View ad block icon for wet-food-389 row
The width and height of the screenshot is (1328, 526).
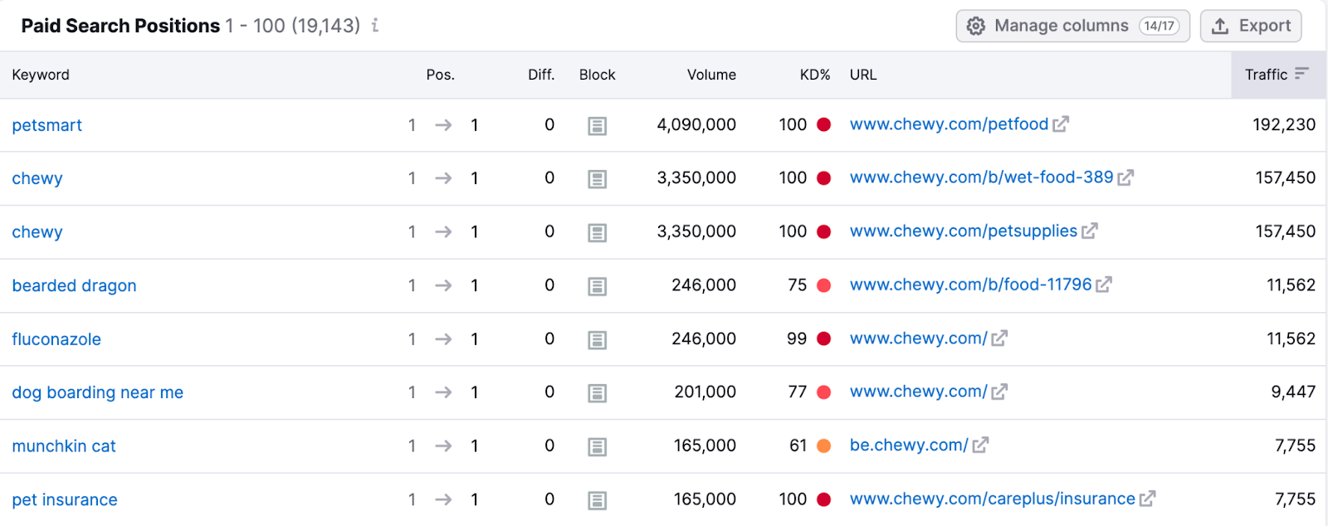coord(598,179)
